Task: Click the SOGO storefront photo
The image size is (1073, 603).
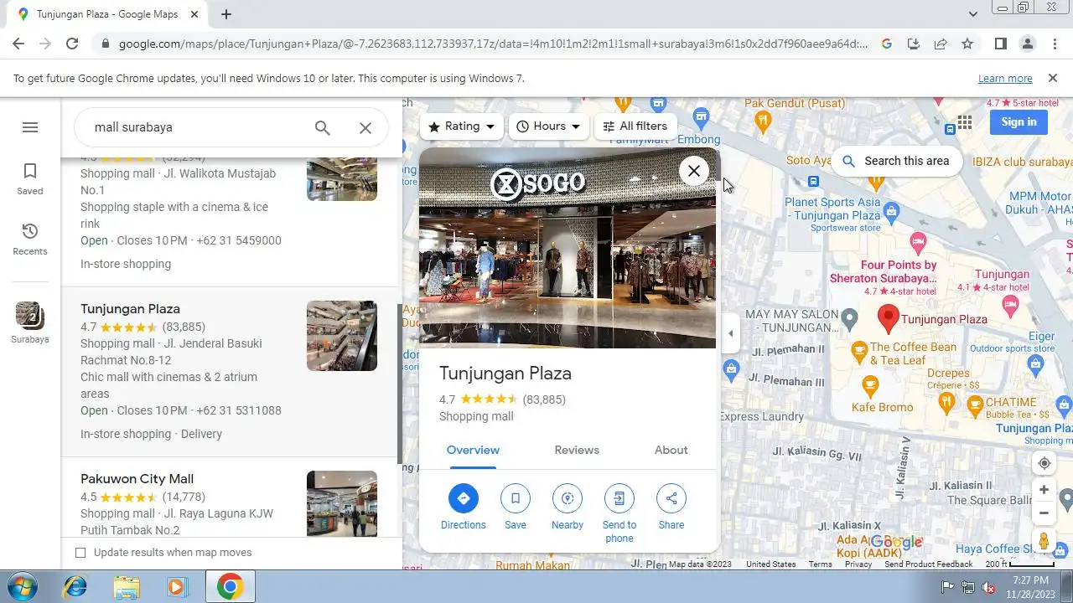Action: coord(568,248)
